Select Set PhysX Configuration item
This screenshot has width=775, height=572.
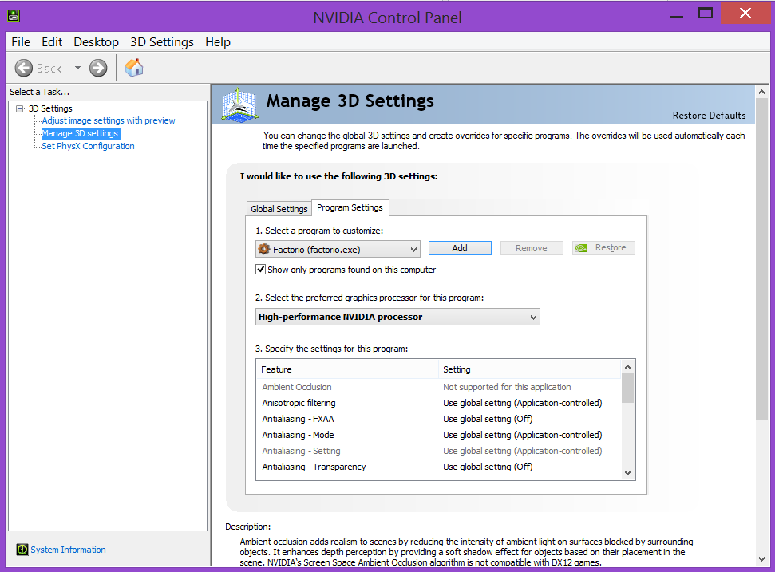pos(88,146)
